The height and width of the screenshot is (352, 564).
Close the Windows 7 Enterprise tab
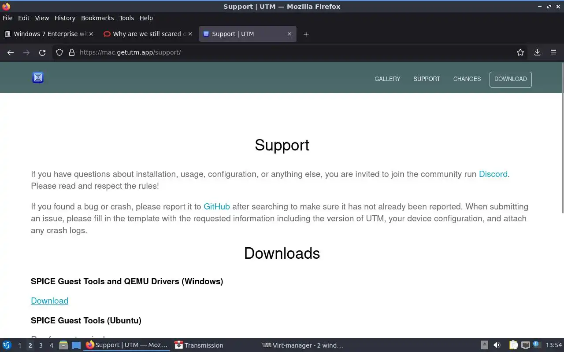(91, 34)
